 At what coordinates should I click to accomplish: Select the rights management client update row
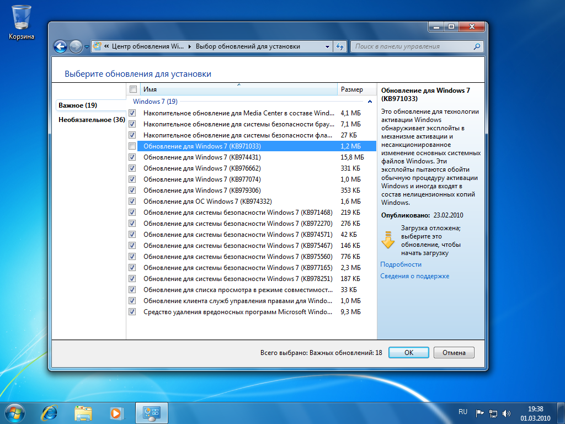tap(252, 301)
